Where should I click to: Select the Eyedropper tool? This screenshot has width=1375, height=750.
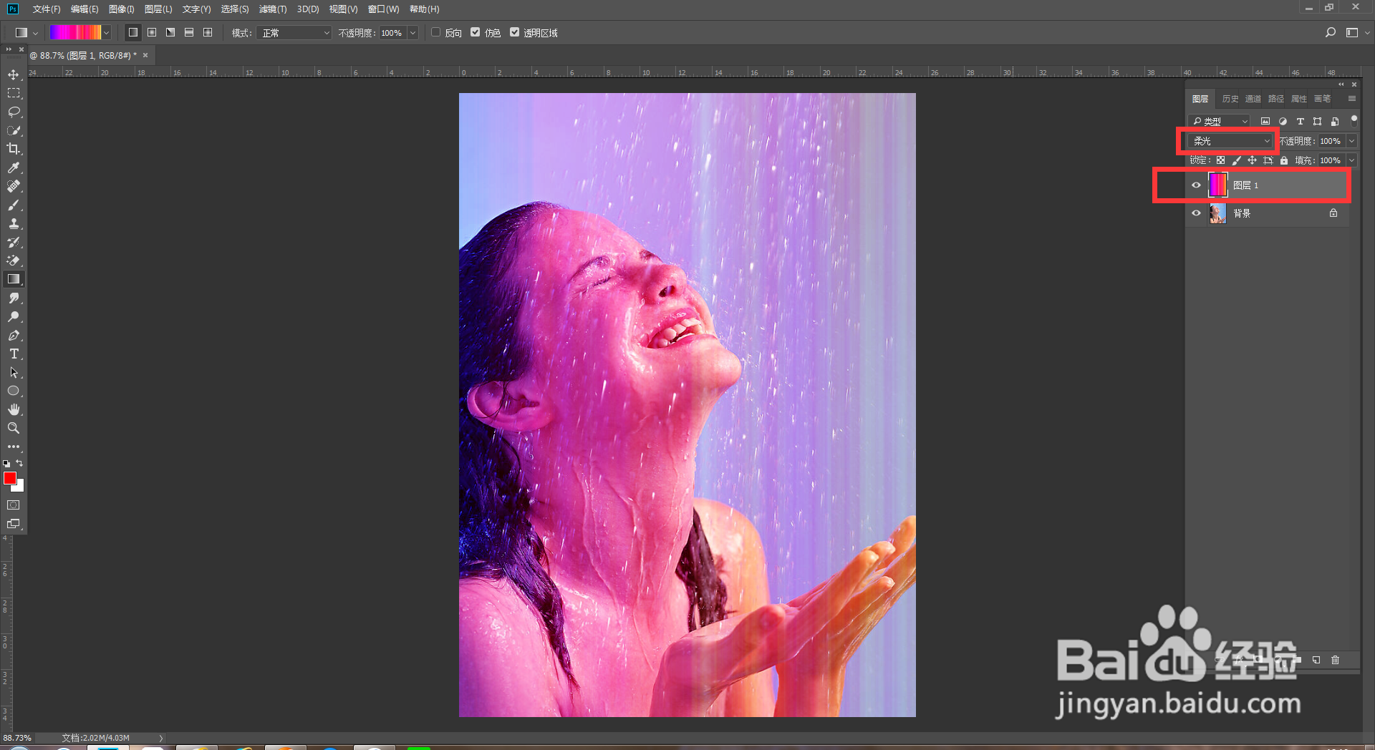point(14,167)
